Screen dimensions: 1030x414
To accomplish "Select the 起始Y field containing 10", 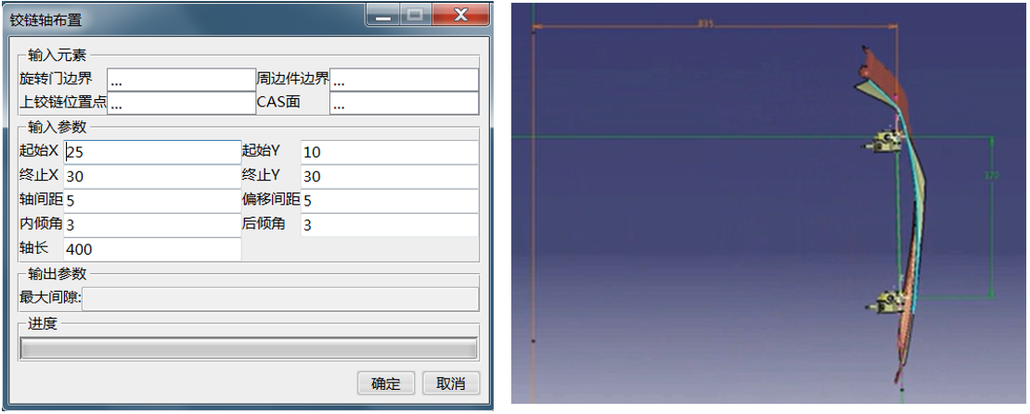I will [x=389, y=152].
